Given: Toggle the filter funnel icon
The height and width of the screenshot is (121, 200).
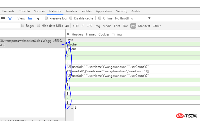Looking at the screenshot, I should tap(10, 18).
